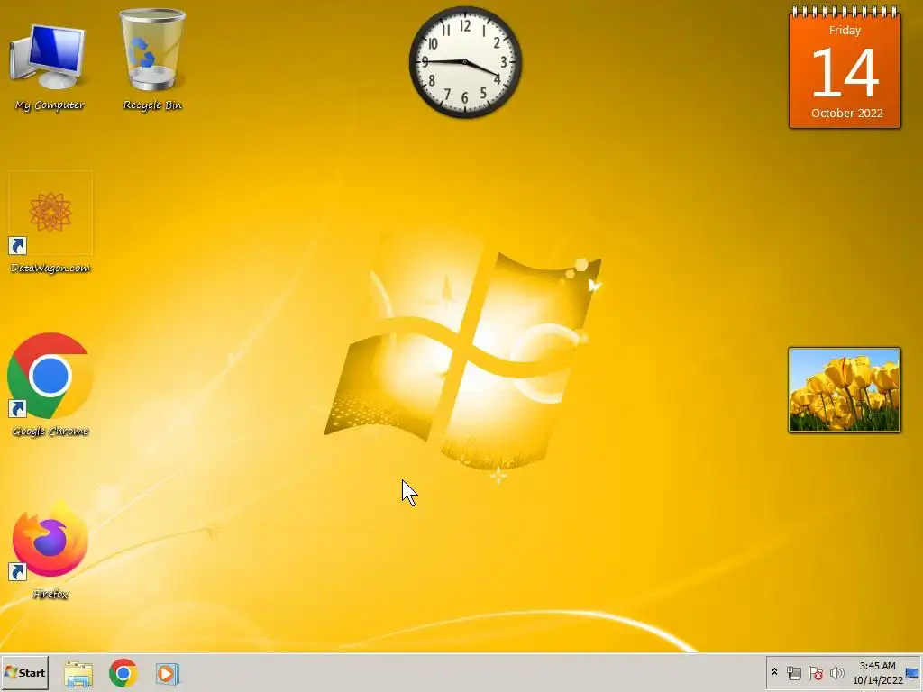Open the network status tray icon
923x692 pixels.
tap(793, 672)
